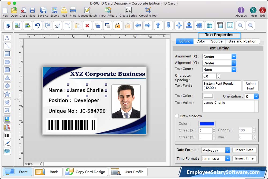Click the Zoom Out magnifier icon
Image resolution: width=268 pixels, height=179 pixels.
251,26
